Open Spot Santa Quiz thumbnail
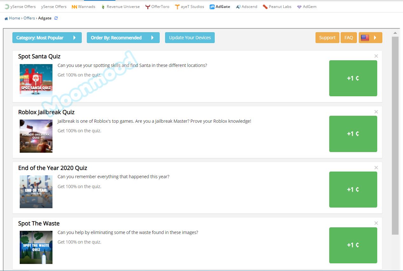 (x=36, y=80)
